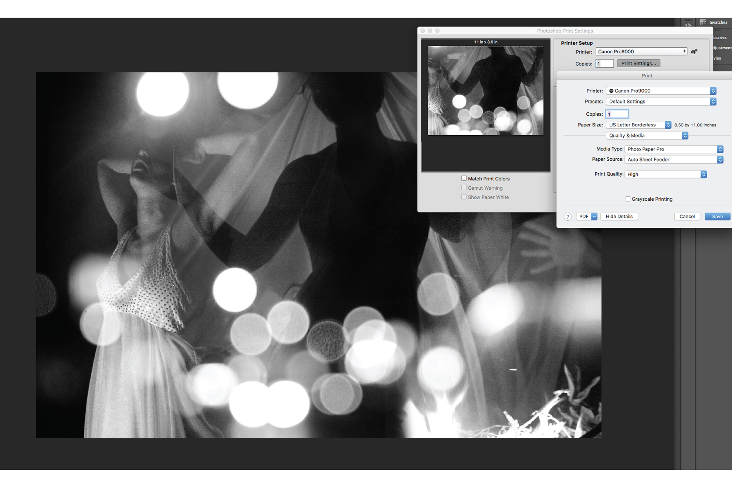Click the add printer icon

pyautogui.click(x=694, y=52)
